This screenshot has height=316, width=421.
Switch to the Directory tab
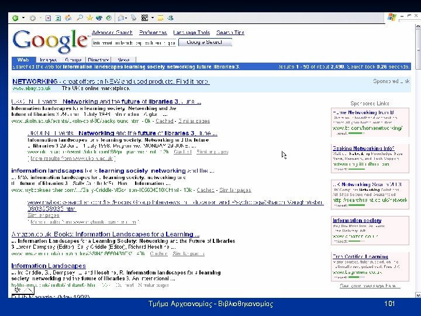click(98, 60)
